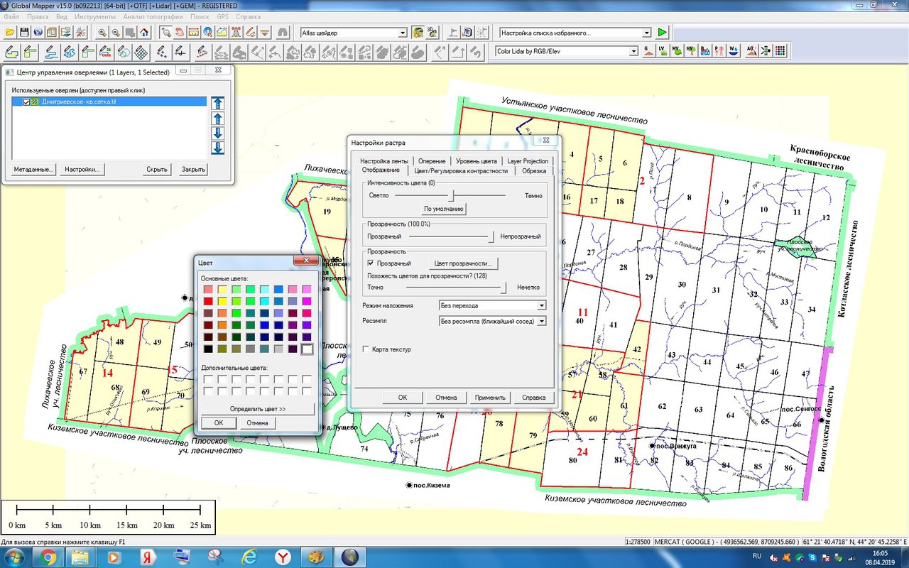909x568 pixels.
Task: Select the view shed tower tool
Action: tap(235, 32)
